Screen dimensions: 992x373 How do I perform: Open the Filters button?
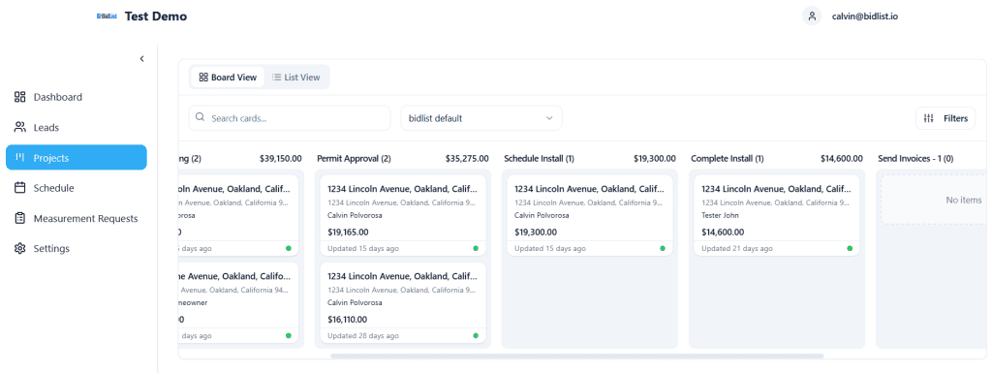click(x=945, y=118)
